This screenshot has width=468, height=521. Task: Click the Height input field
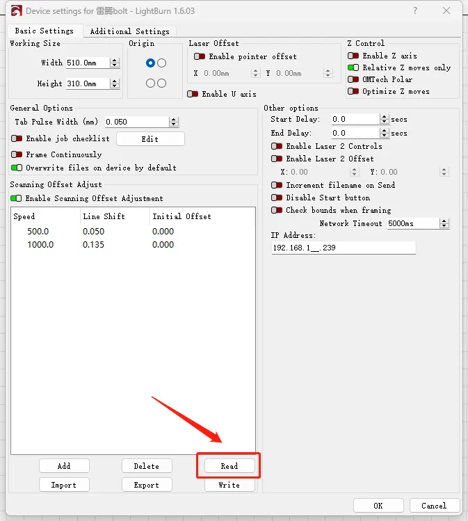click(88, 83)
